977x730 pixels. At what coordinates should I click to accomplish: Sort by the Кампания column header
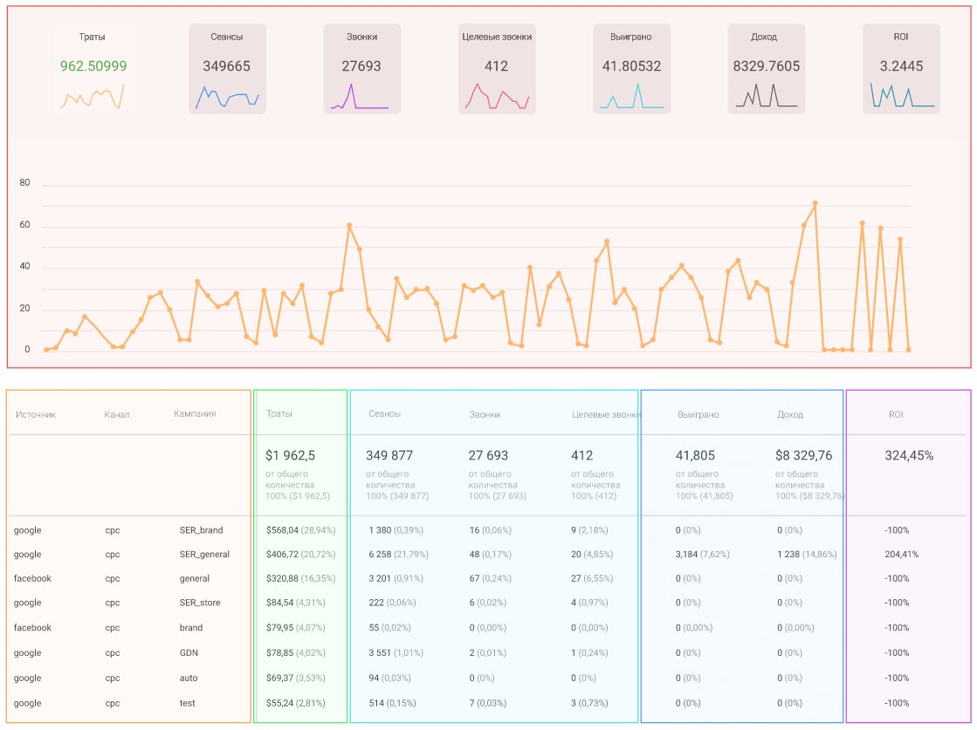pyautogui.click(x=195, y=413)
